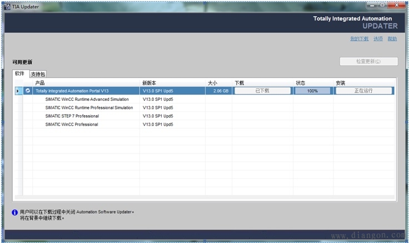Click version cell of WinCC Runtime Professional Simulation
Image resolution: width=409 pixels, height=243 pixels.
172,107
